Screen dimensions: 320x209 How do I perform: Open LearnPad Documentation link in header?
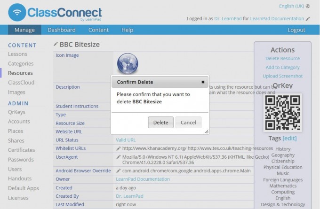tap(277, 18)
